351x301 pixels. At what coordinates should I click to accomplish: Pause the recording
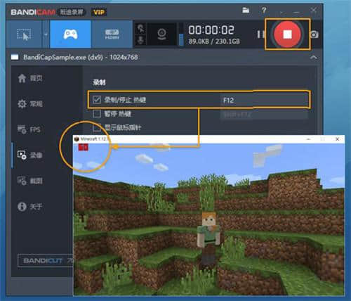pos(260,34)
